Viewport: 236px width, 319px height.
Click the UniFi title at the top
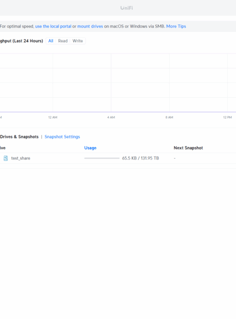[x=126, y=8]
